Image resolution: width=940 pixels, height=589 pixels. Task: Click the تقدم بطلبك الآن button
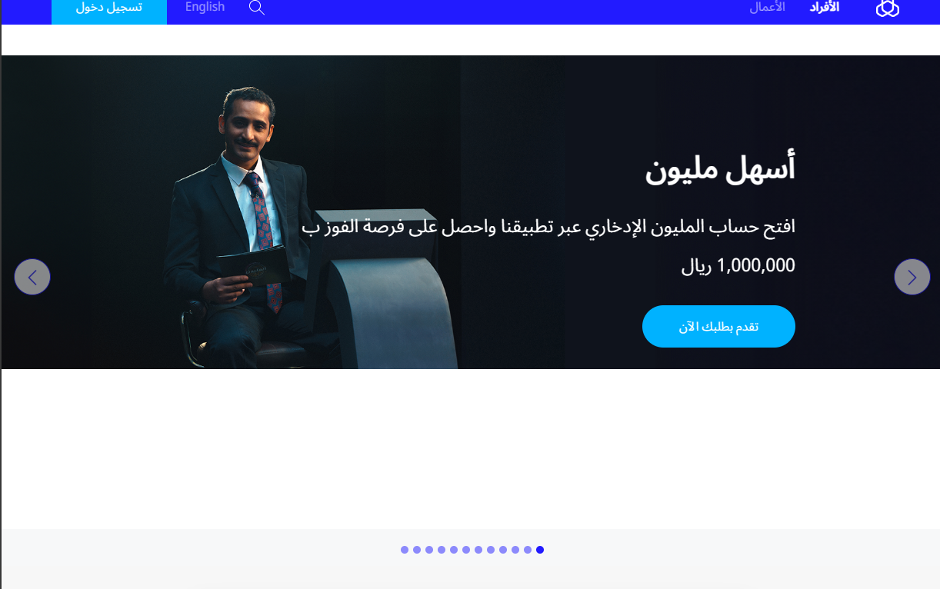(x=718, y=326)
